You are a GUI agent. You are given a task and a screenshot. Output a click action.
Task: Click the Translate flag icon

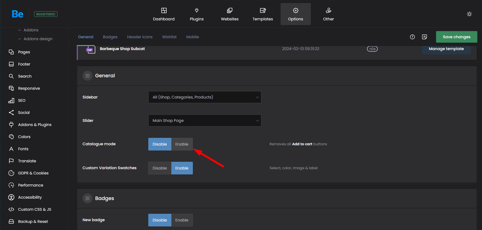(x=11, y=161)
